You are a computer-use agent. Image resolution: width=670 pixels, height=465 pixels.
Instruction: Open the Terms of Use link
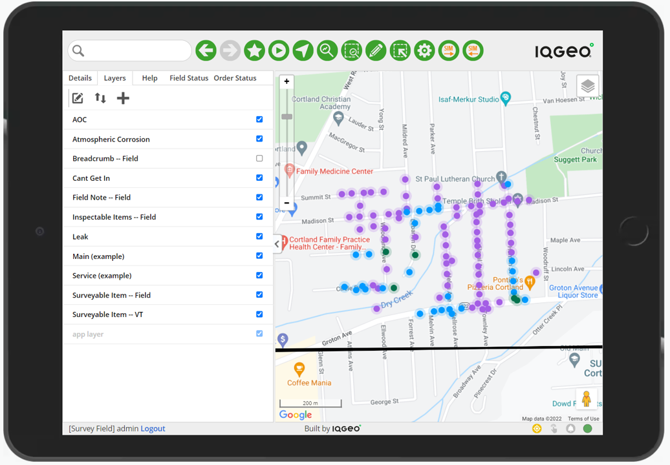click(583, 419)
